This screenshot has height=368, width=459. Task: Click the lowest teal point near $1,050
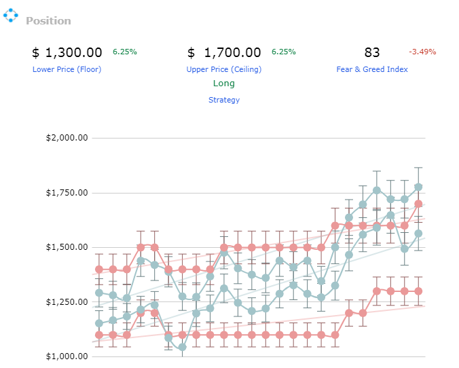[x=182, y=347]
